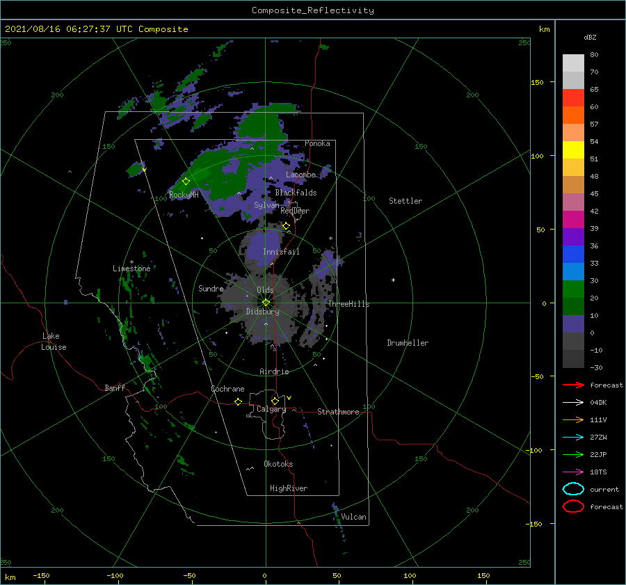Click the 18TS legend text
Image resolution: width=626 pixels, height=585 pixels.
tap(598, 472)
